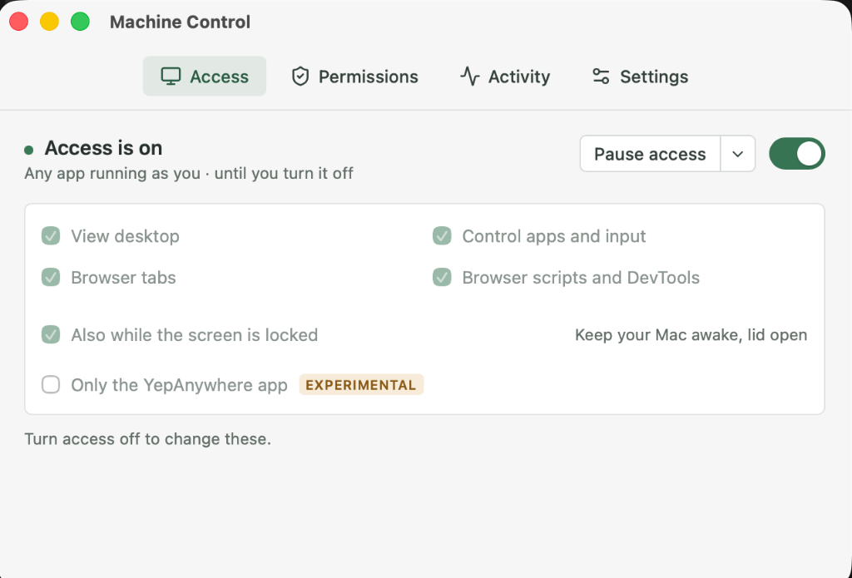The height and width of the screenshot is (578, 852).
Task: Toggle Also while the screen is locked checkbox
Action: (51, 334)
